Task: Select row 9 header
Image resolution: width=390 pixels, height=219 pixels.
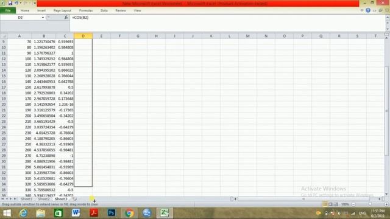Action: point(4,42)
